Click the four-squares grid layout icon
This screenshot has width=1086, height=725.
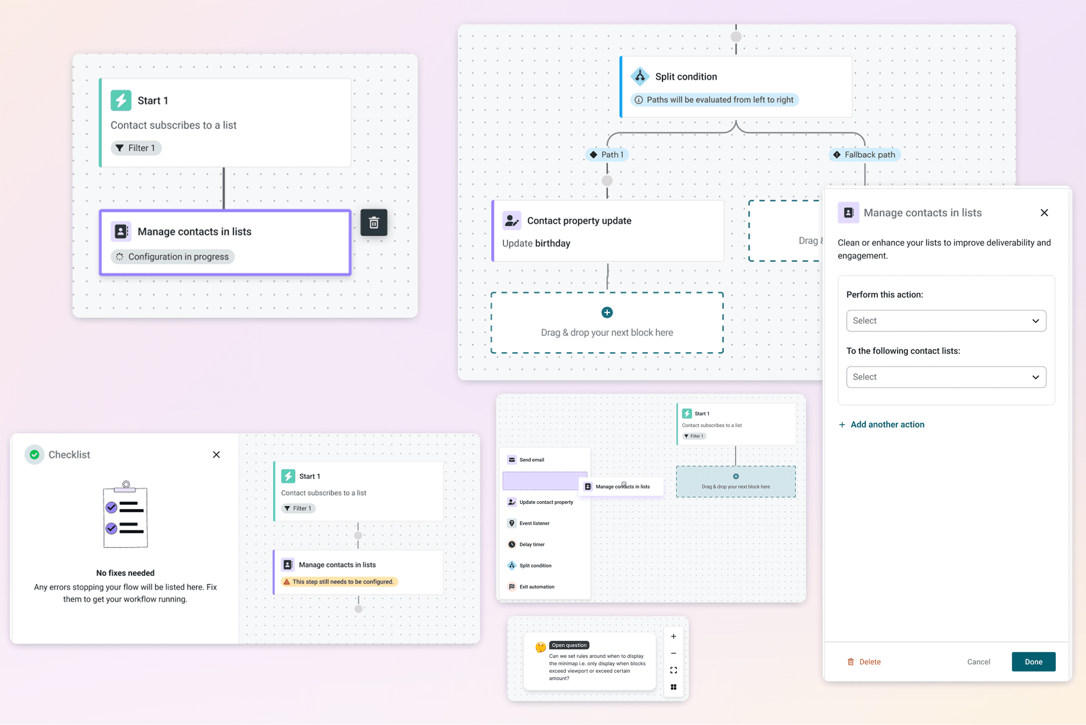coord(673,687)
